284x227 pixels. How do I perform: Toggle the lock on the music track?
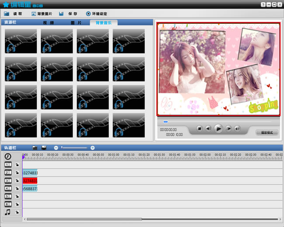pyautogui.click(x=17, y=212)
